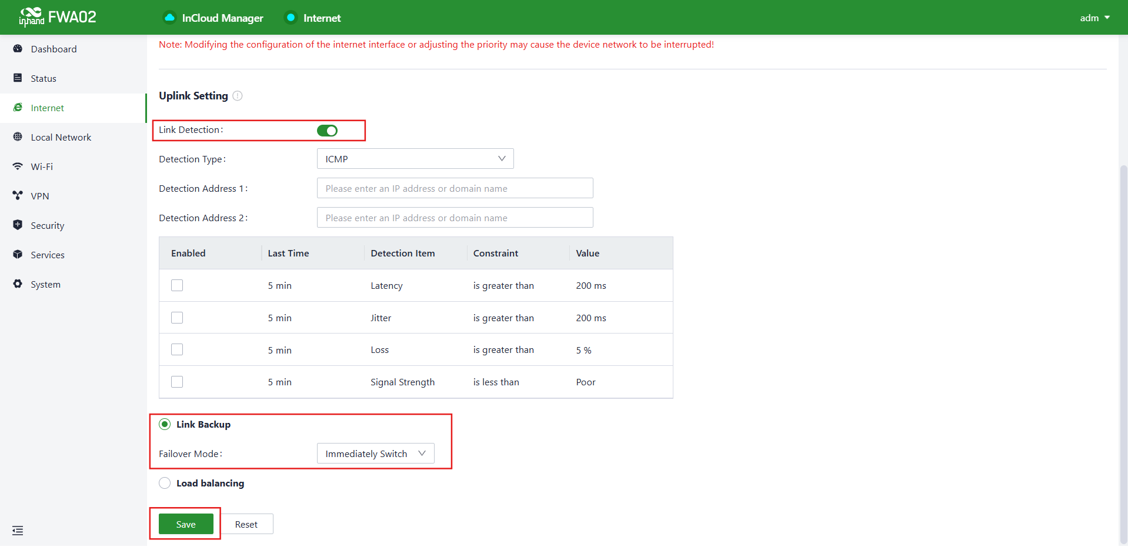Reset the uplink settings form
This screenshot has height=550, width=1128.
point(246,524)
